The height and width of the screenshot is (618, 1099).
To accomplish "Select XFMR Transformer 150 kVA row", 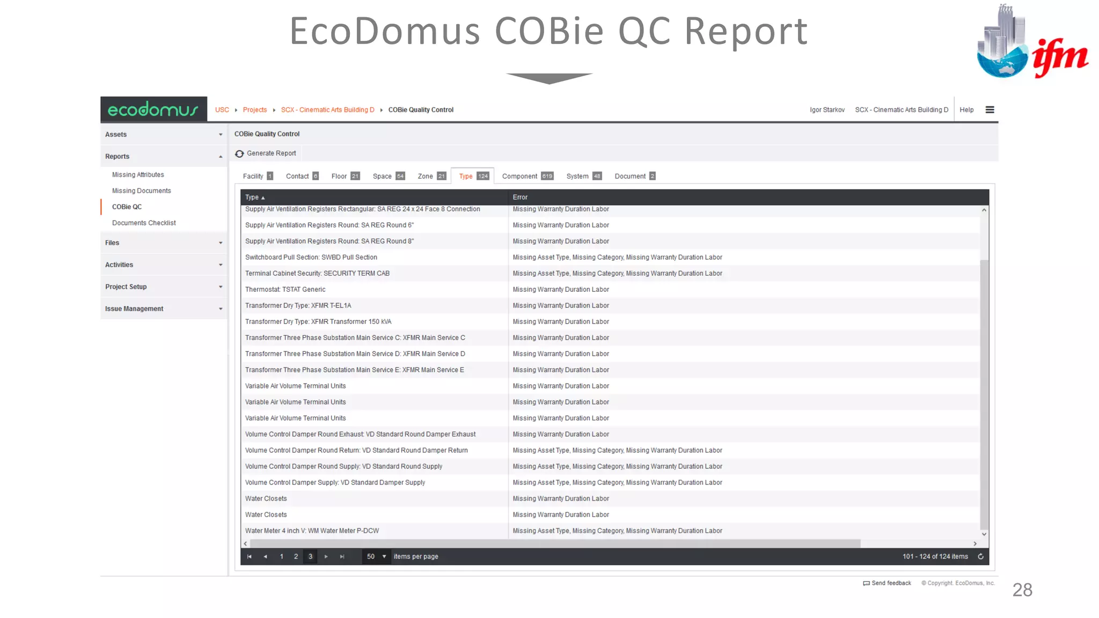I will [610, 322].
